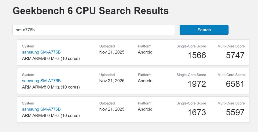Click Android platform text in the 5747 result
Screen dimensions: 258x132
coord(145,52)
